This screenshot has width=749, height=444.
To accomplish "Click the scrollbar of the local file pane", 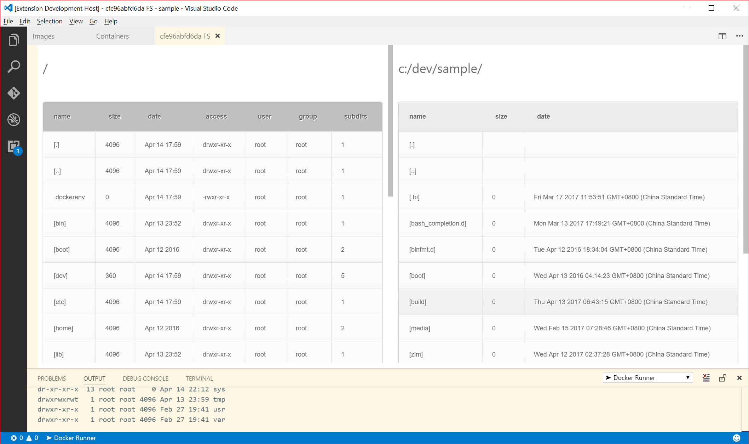I will tap(746, 149).
